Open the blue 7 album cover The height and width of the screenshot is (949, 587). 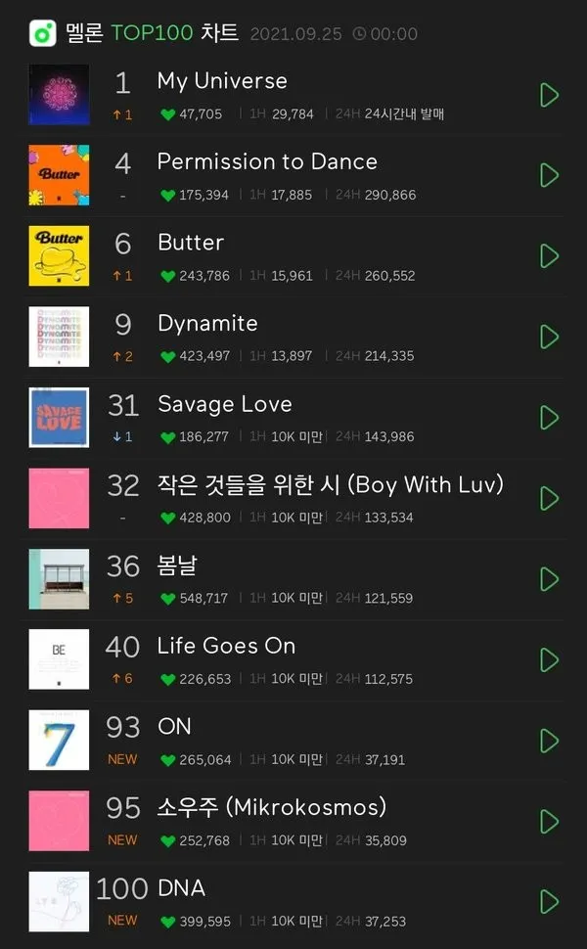[x=60, y=741]
